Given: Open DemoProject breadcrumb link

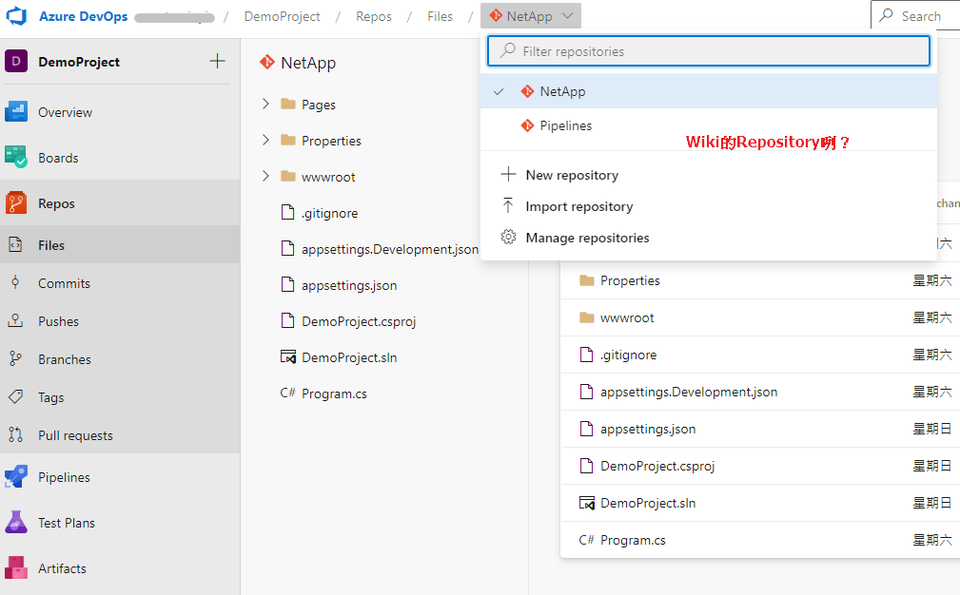Looking at the screenshot, I should coord(282,16).
